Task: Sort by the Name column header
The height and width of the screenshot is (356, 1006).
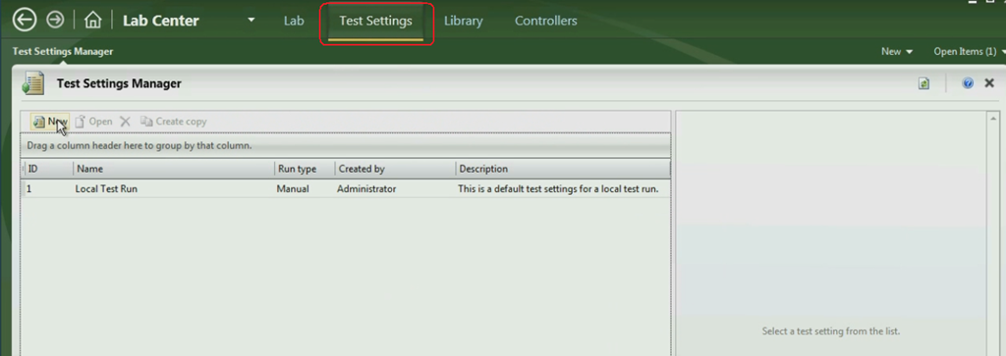Action: click(x=174, y=169)
